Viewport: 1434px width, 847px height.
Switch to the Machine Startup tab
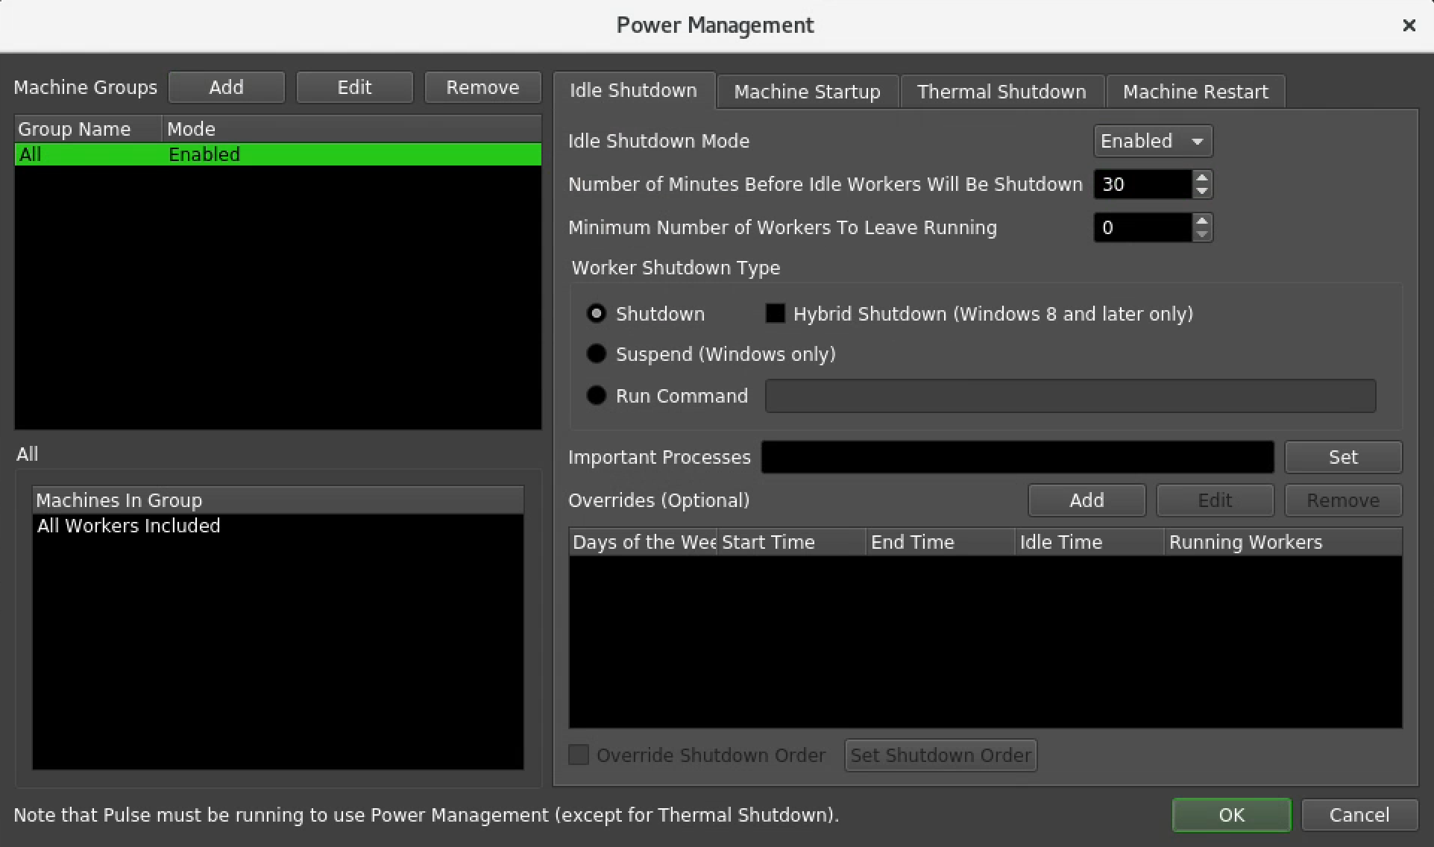(807, 91)
